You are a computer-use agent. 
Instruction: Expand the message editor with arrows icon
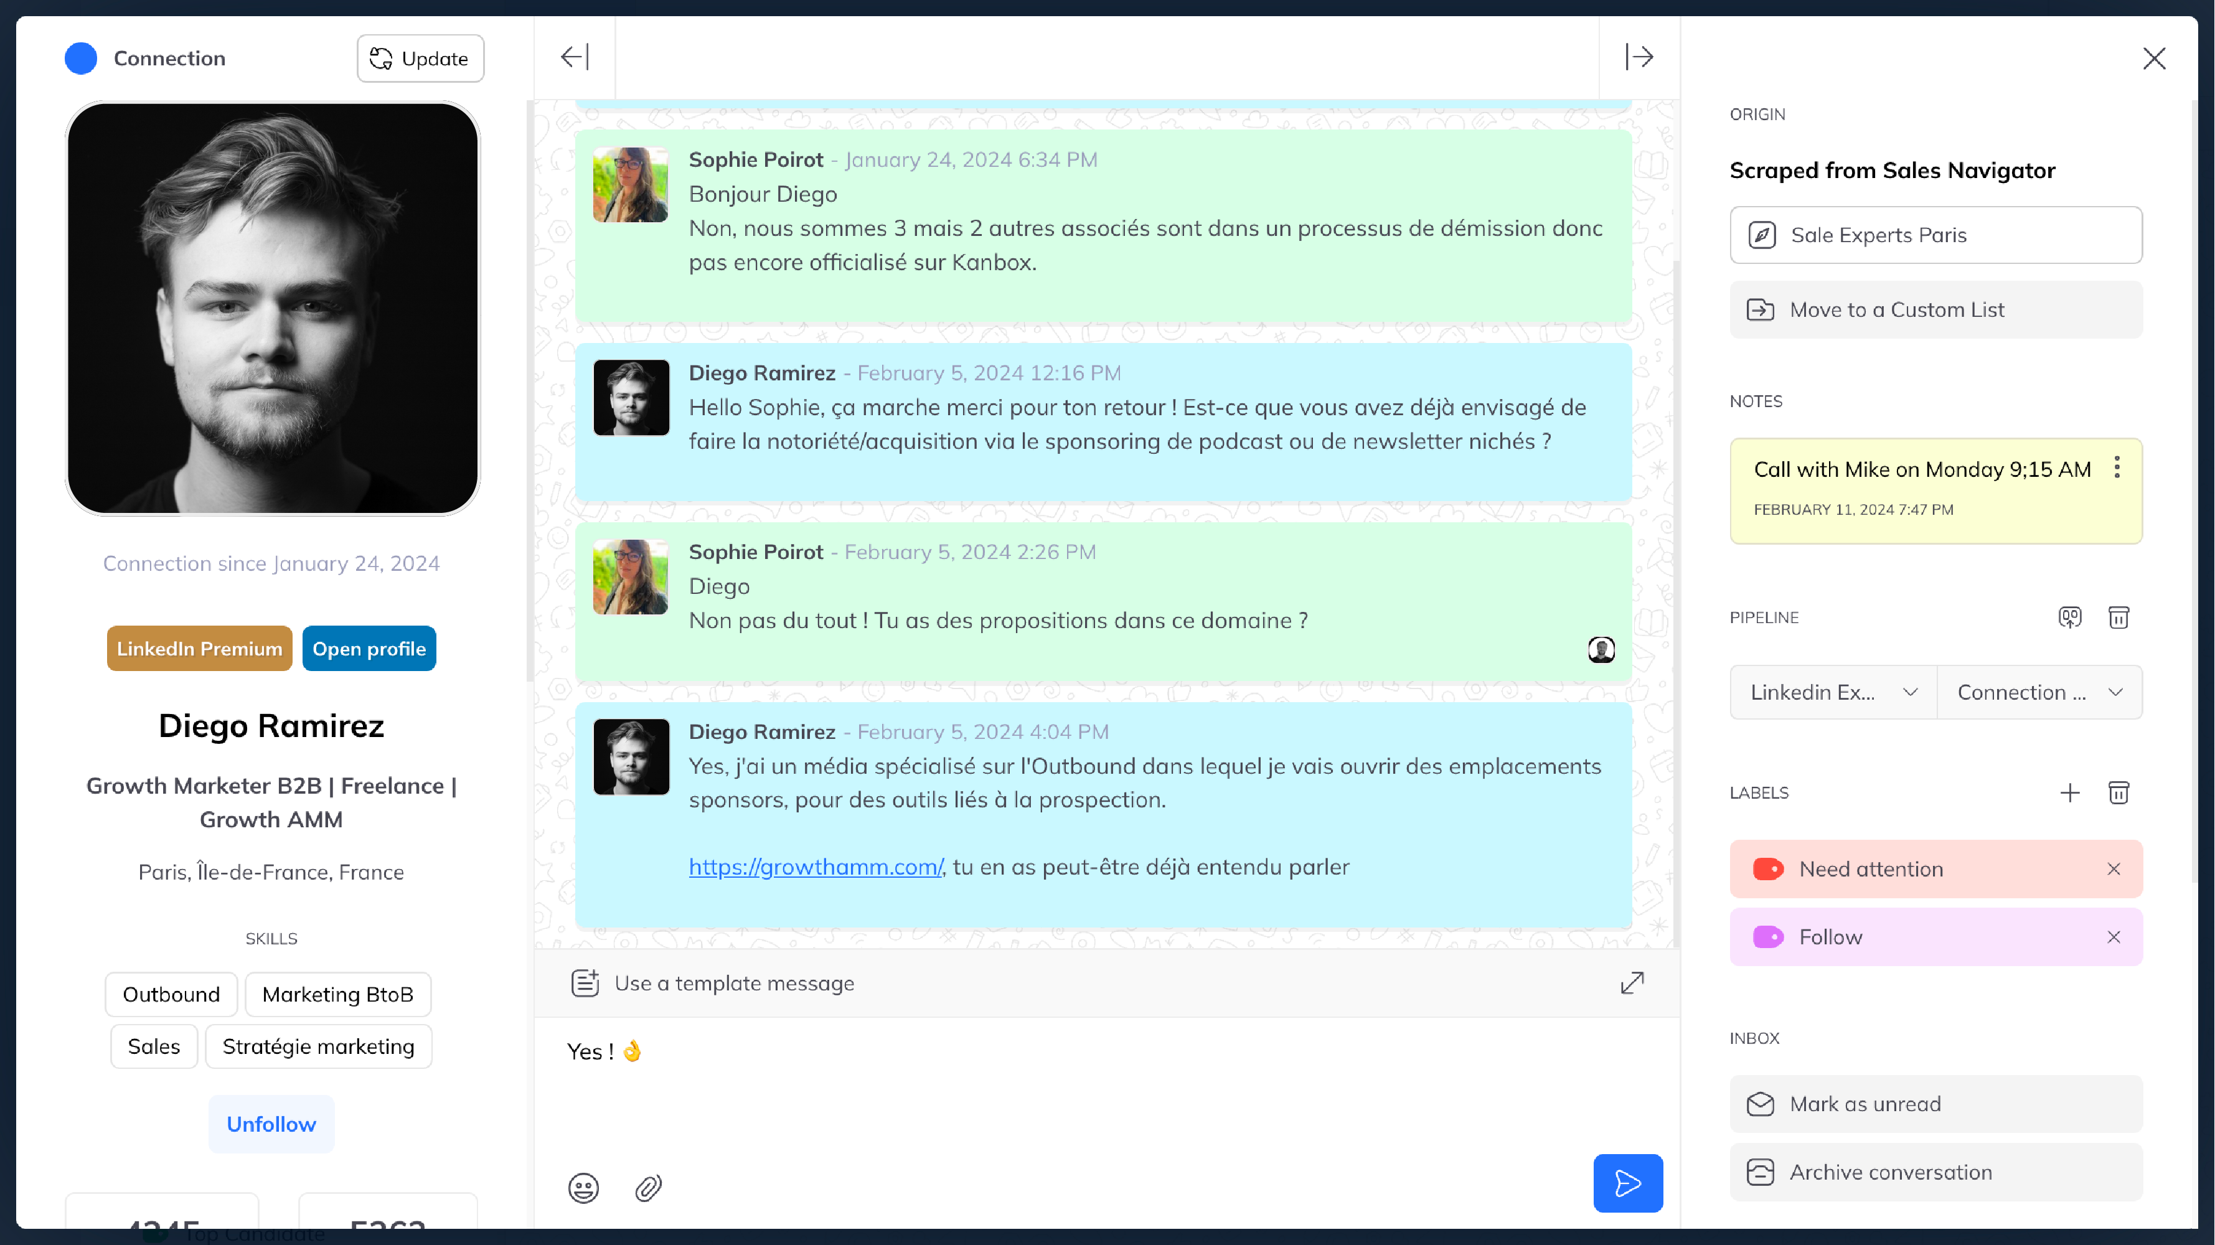1632,983
